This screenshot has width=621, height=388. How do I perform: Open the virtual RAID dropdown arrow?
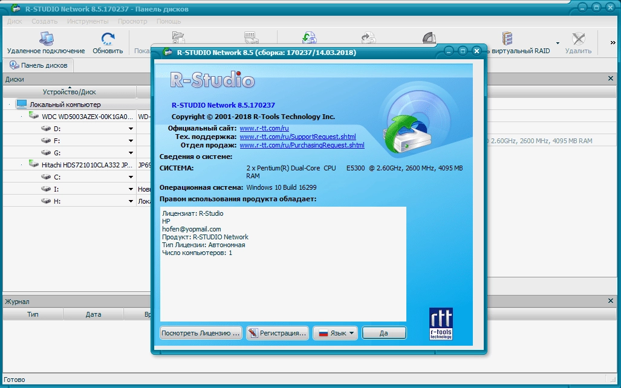(x=558, y=43)
